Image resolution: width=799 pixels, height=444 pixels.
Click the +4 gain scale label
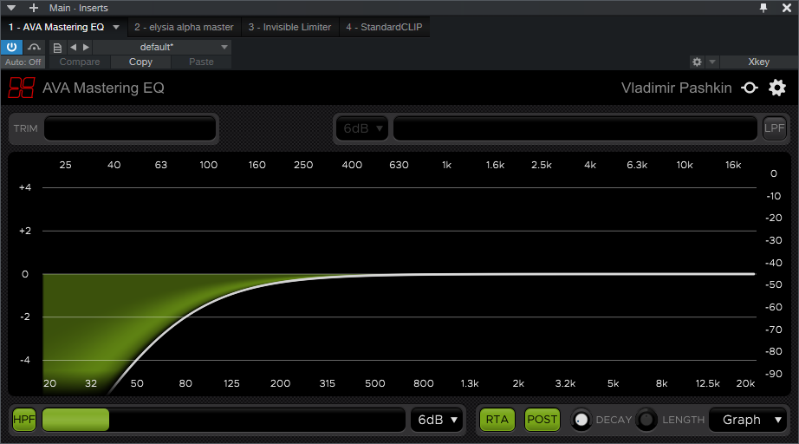(x=25, y=187)
